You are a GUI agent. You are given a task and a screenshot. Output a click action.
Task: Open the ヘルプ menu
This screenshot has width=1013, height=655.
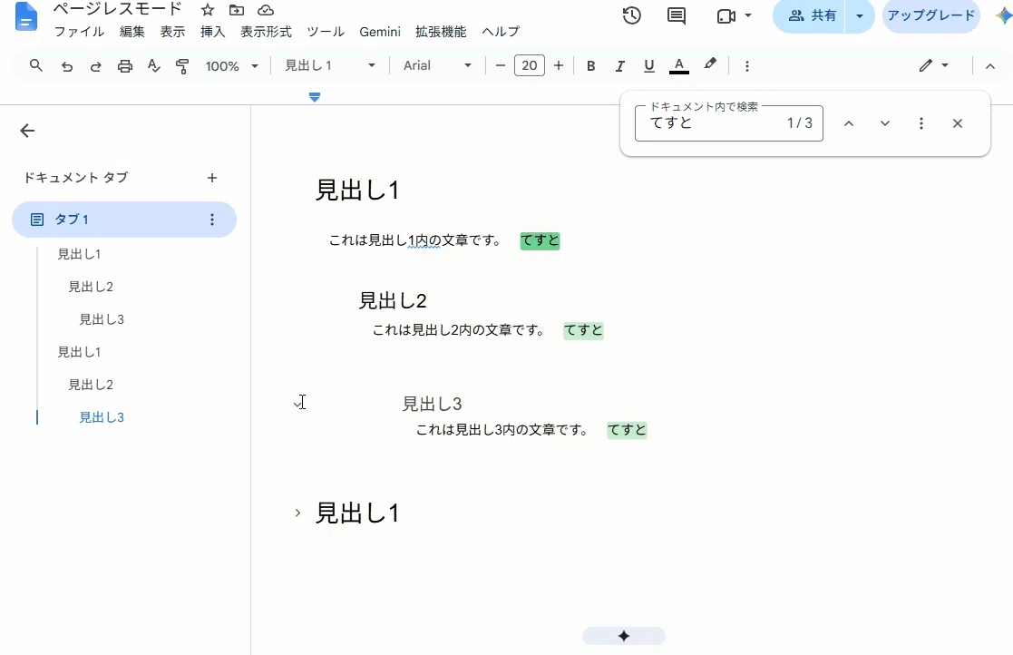click(x=501, y=32)
